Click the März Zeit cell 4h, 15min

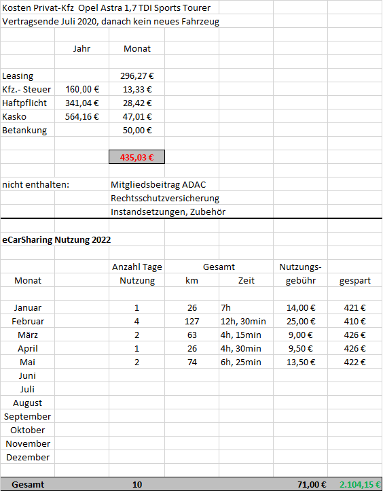coord(246,335)
